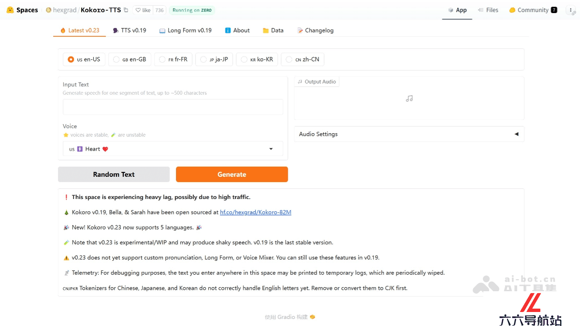Open the About tab
The width and height of the screenshot is (580, 326).
pos(237,30)
